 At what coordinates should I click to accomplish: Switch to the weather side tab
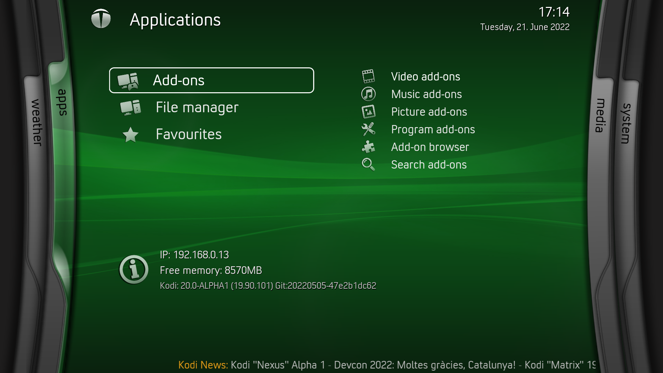point(37,122)
